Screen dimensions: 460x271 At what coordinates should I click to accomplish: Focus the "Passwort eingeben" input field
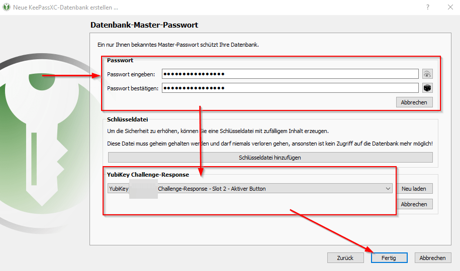click(x=290, y=74)
